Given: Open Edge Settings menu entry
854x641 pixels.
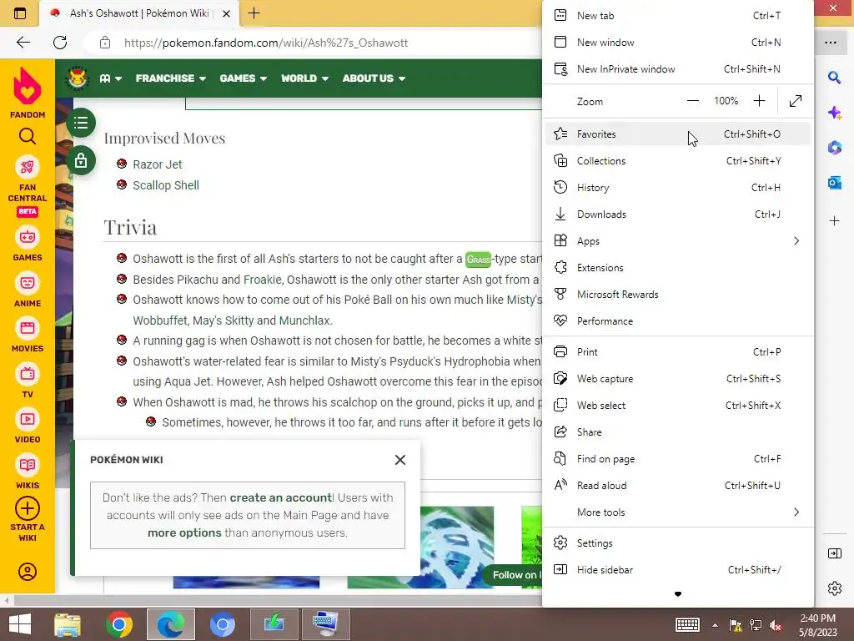Looking at the screenshot, I should click(677, 543).
